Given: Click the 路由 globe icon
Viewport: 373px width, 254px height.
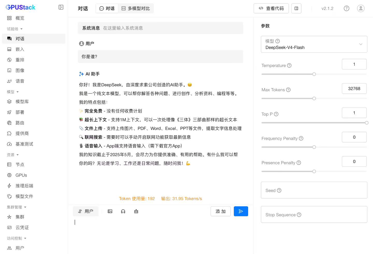Looking at the screenshot, I should [9, 123].
